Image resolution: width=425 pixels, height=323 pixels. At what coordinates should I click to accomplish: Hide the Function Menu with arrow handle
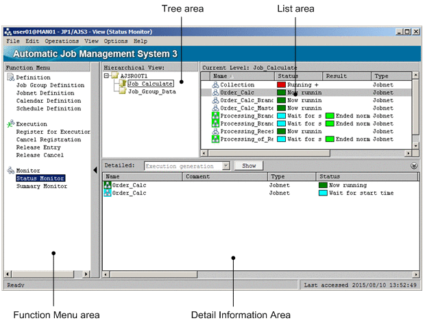tap(95, 170)
